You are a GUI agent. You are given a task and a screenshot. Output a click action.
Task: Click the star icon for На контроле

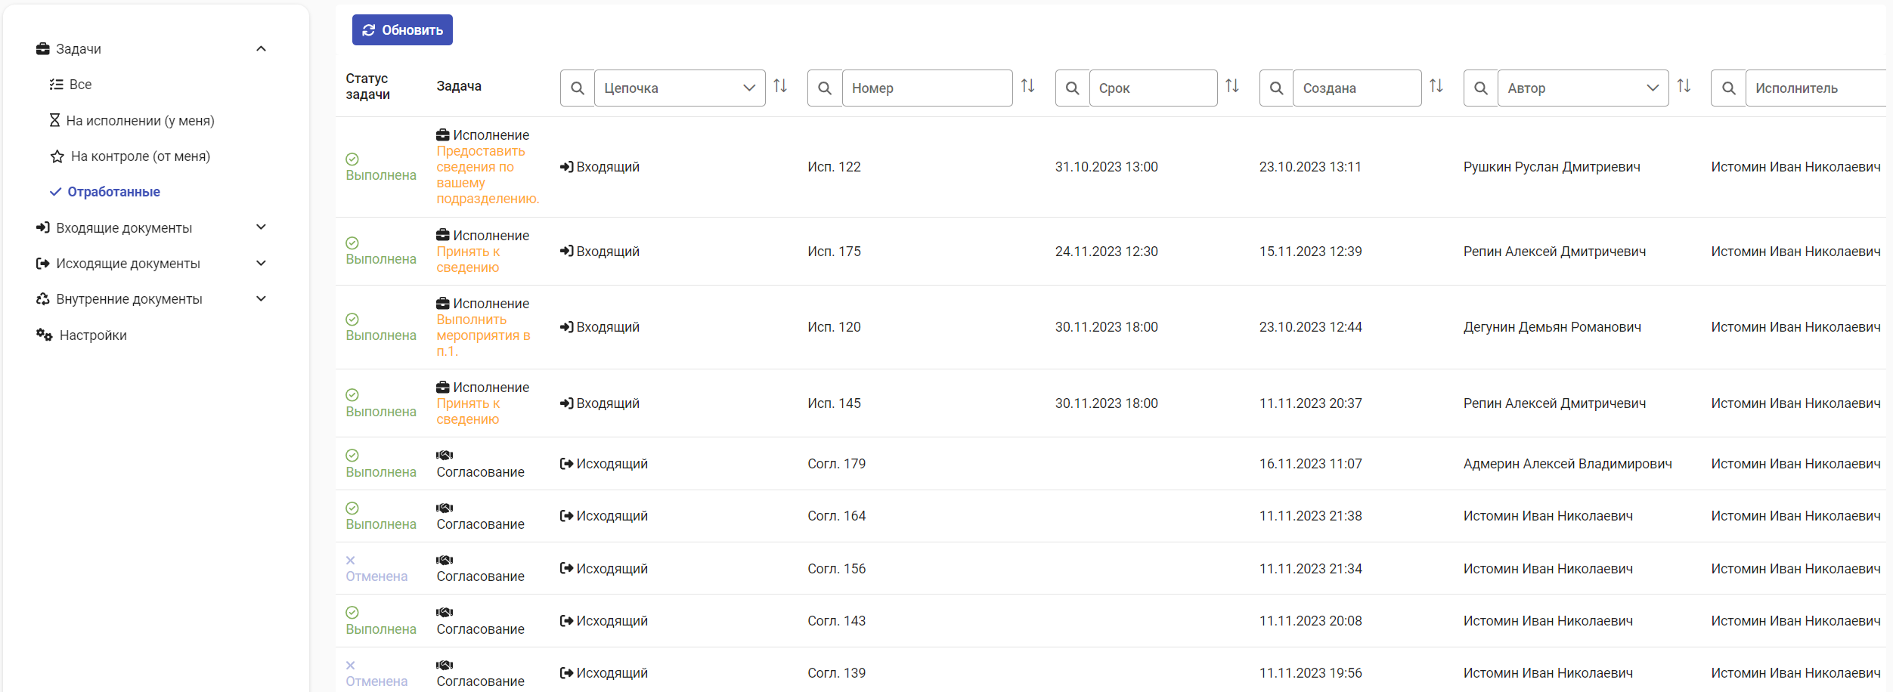tap(57, 156)
